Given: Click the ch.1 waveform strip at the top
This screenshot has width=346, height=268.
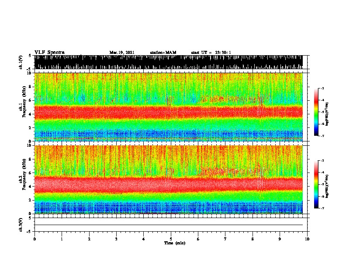Looking at the screenshot, I should [169, 62].
